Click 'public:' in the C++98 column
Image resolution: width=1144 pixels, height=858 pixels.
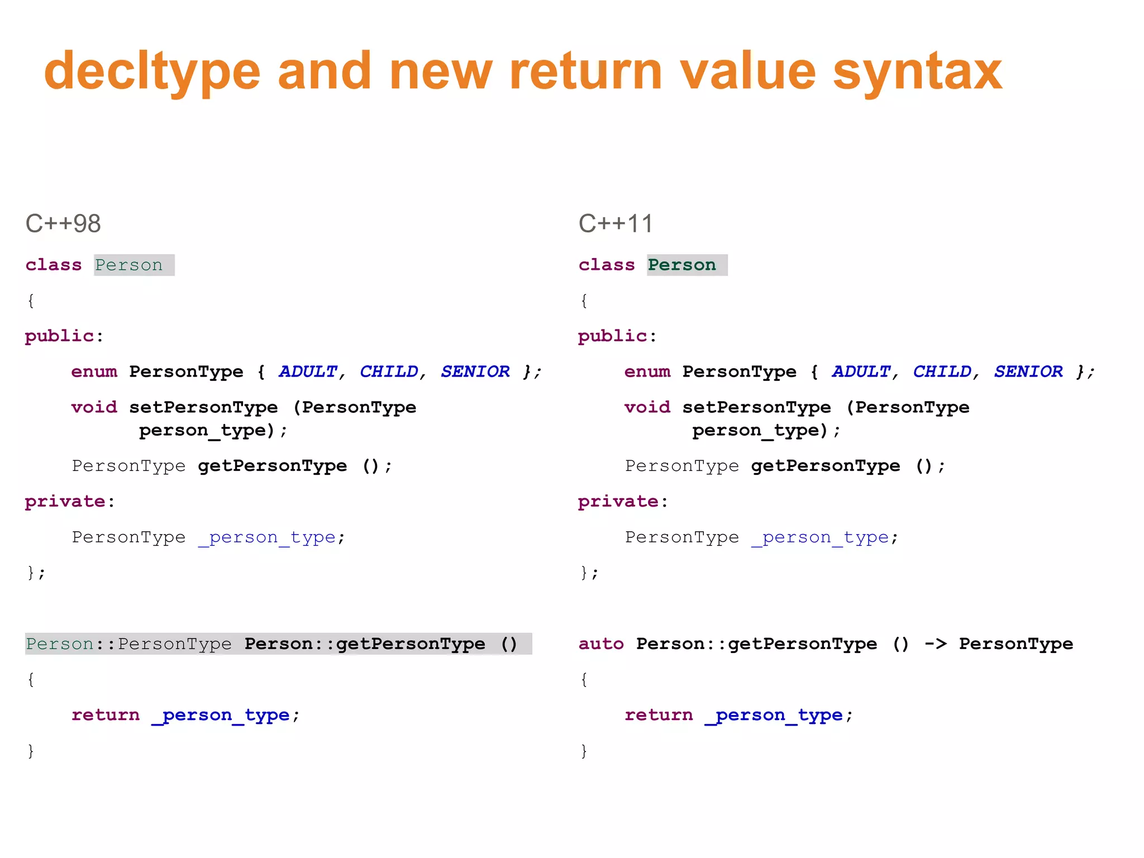pyautogui.click(x=64, y=336)
